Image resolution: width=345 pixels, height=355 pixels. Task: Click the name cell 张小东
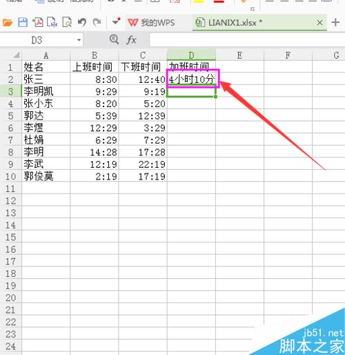(46, 104)
